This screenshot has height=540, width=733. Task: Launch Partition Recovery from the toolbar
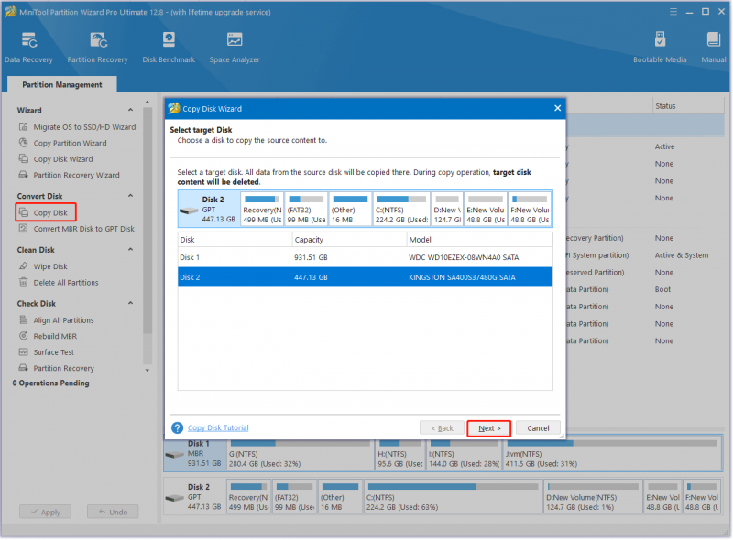click(97, 48)
